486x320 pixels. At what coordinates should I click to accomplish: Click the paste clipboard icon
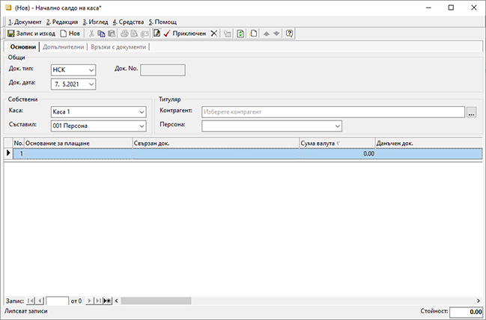tap(112, 34)
